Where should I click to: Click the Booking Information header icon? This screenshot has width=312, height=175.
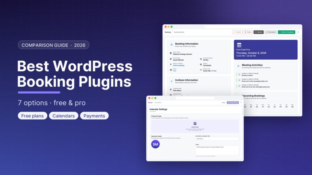pyautogui.click(x=171, y=45)
